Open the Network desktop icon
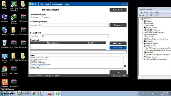 [x=5, y=31]
